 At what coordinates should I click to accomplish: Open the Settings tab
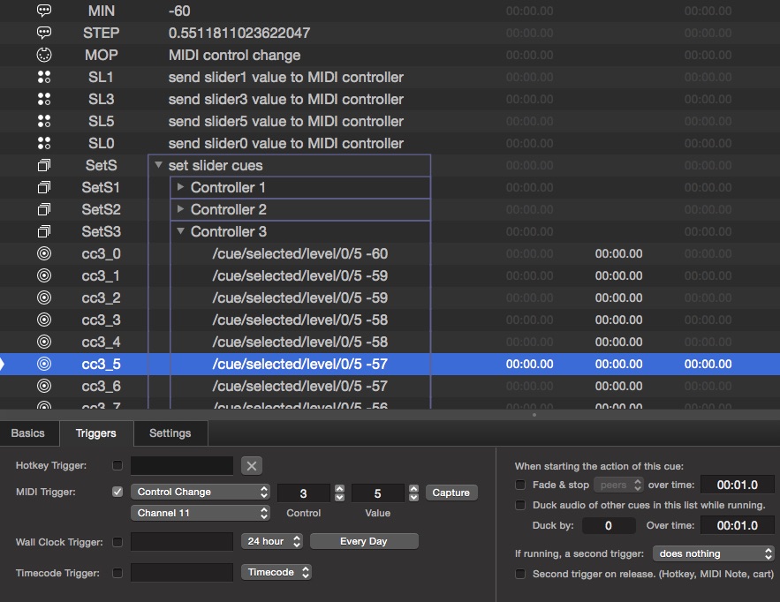tap(170, 433)
